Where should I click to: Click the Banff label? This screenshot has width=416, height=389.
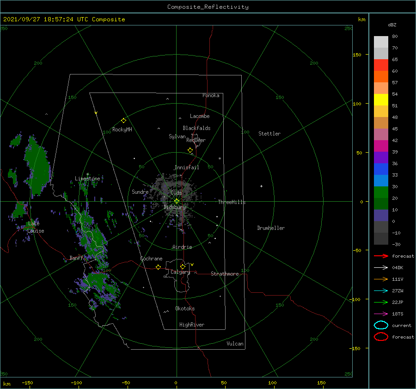(x=76, y=258)
